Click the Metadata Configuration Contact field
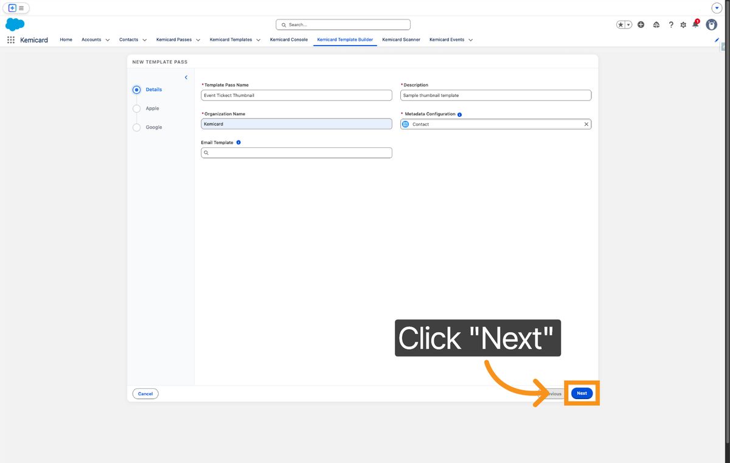 496,124
